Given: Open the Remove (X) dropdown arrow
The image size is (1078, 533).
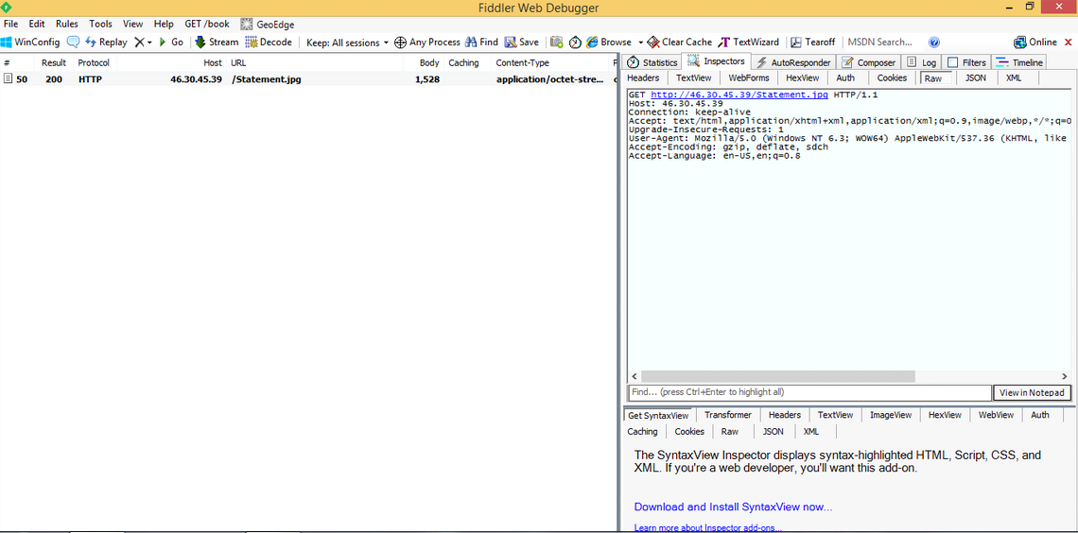Looking at the screenshot, I should 149,43.
